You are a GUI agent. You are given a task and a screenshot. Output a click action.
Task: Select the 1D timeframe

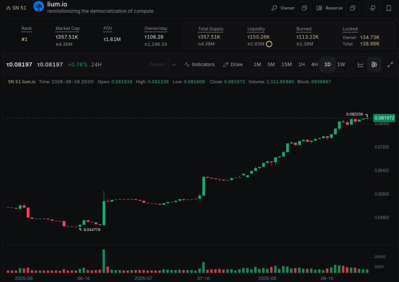pos(327,64)
